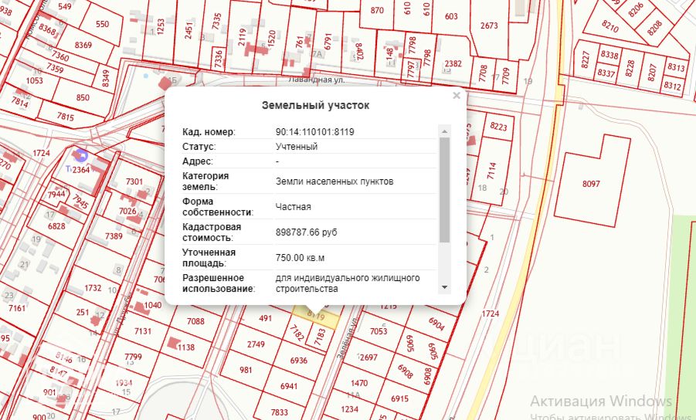The image size is (696, 420).
Task: Select parcel 850 on the map
Action: (x=83, y=97)
